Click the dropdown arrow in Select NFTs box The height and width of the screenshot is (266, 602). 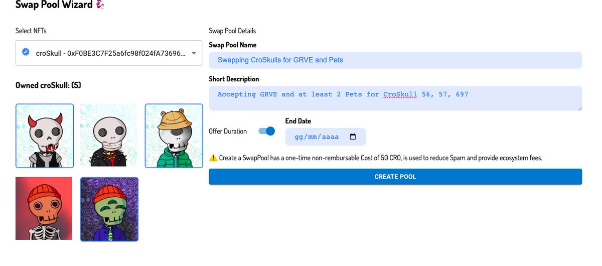(194, 53)
